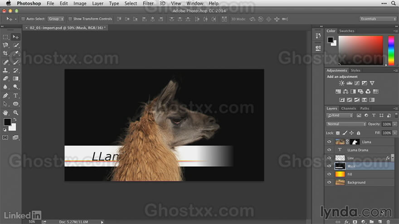Viewport: 399px width, 224px height.
Task: Select the Dodge tool
Action: [x=15, y=86]
